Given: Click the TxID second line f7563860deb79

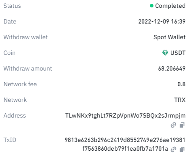Looking at the screenshot, I should [125, 149].
